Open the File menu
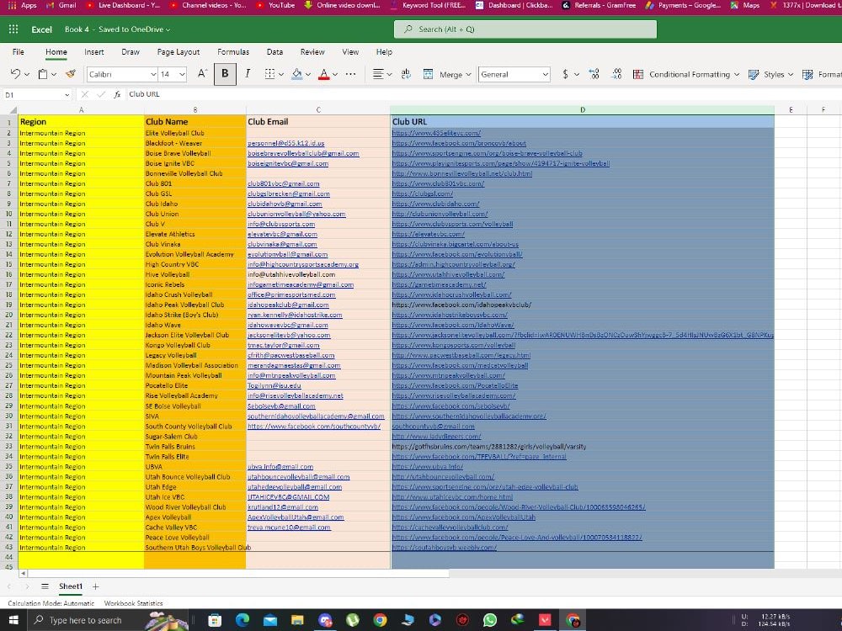 19,52
